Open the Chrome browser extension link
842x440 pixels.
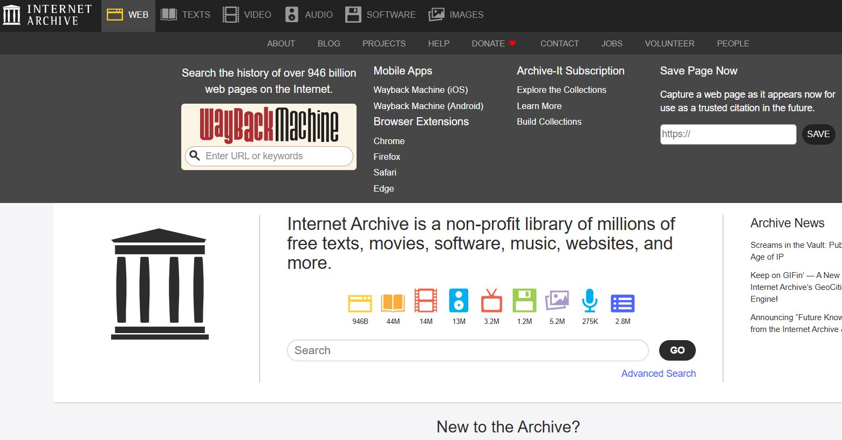389,141
